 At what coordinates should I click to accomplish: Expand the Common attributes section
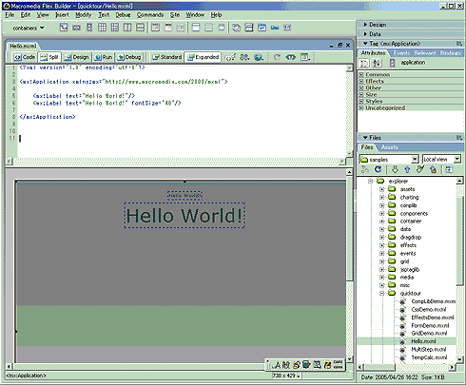point(360,75)
